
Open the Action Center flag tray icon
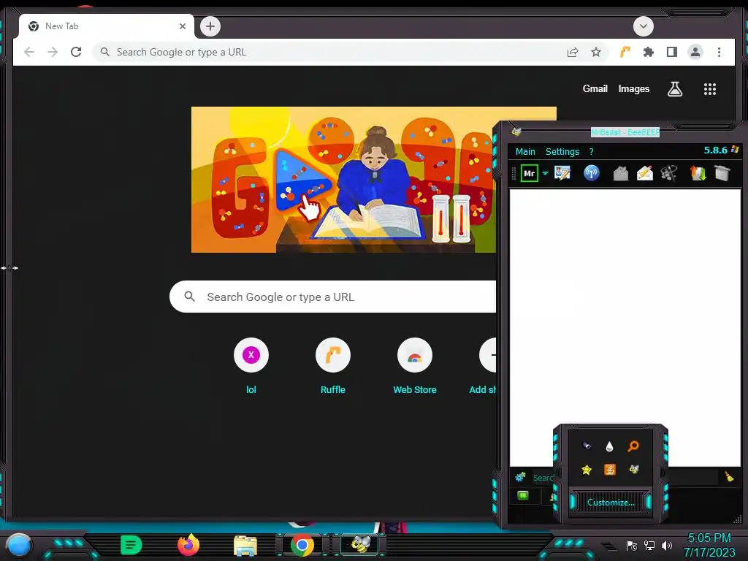point(632,545)
